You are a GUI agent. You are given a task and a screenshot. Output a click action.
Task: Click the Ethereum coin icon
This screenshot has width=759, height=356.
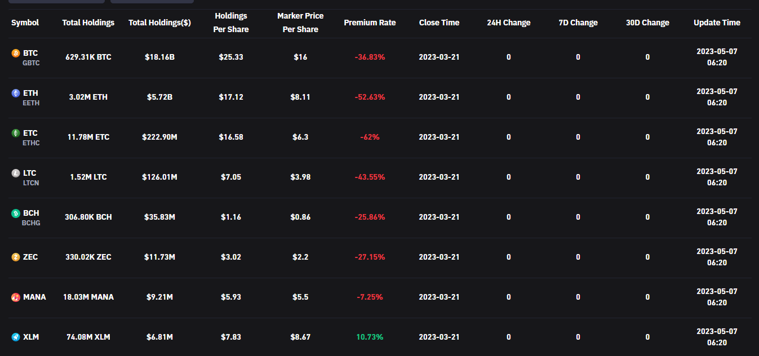pyautogui.click(x=16, y=93)
